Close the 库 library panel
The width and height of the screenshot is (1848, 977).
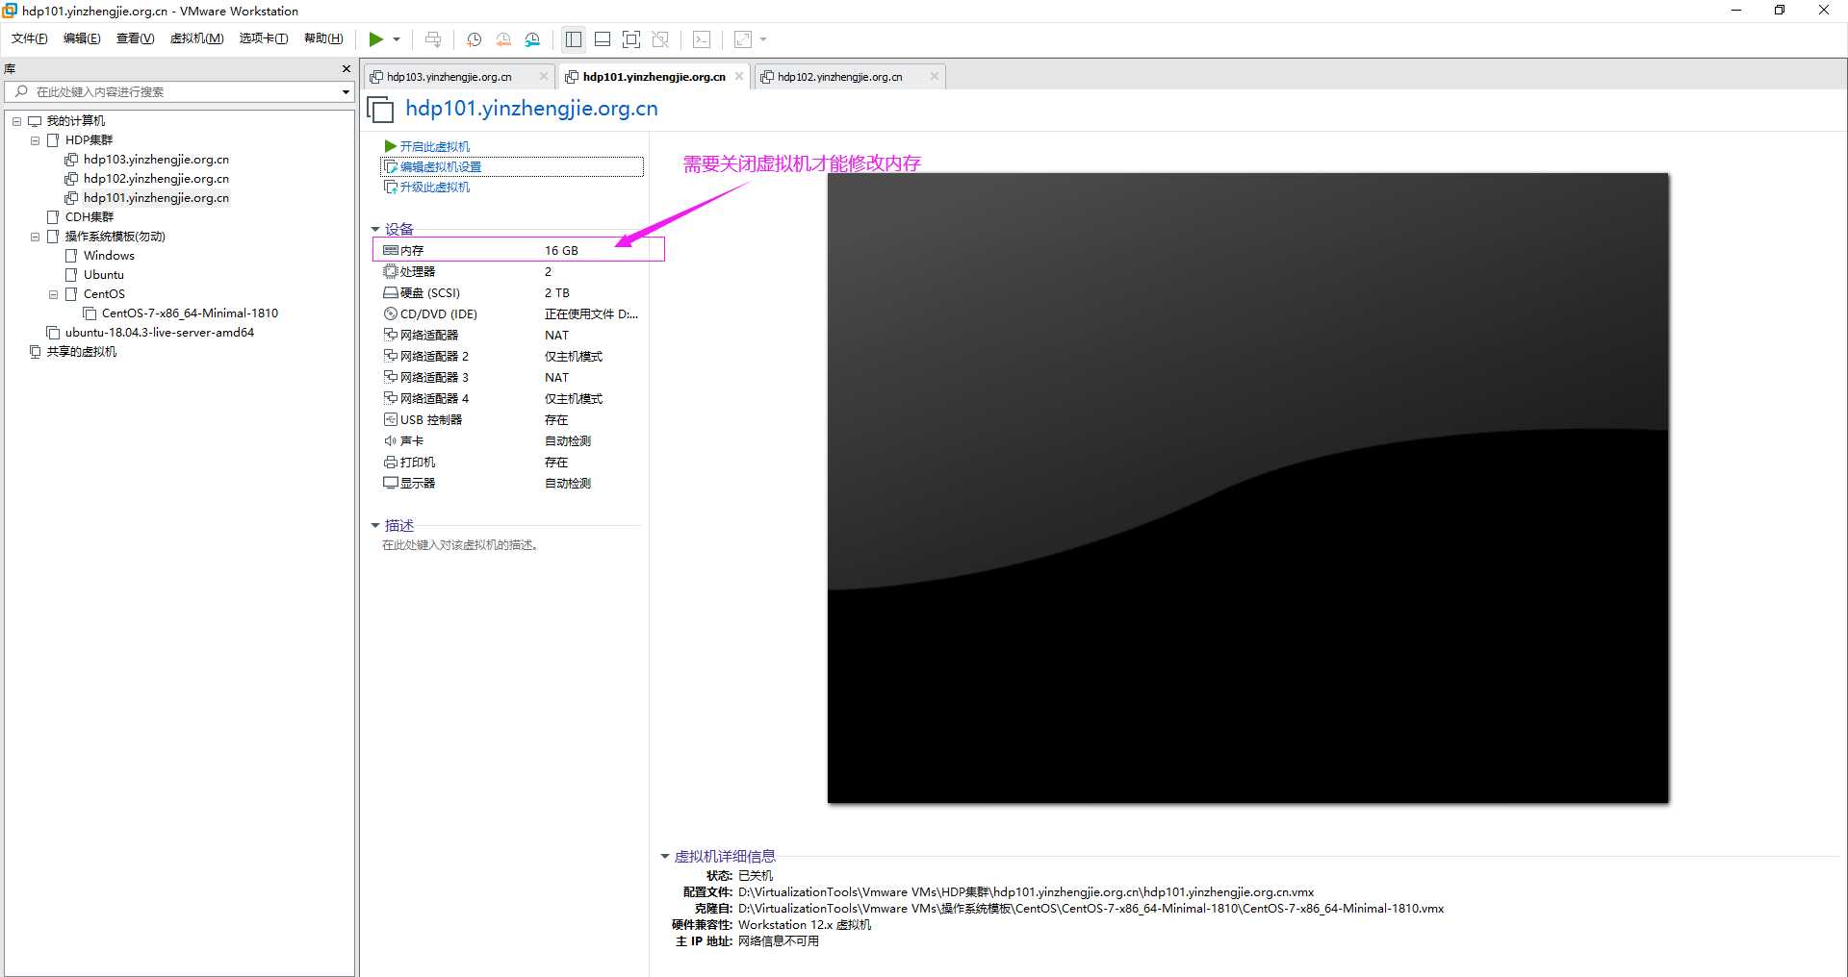[346, 69]
